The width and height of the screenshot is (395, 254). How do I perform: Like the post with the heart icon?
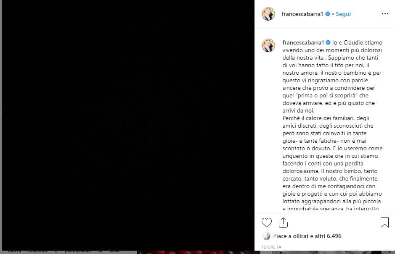[267, 223]
